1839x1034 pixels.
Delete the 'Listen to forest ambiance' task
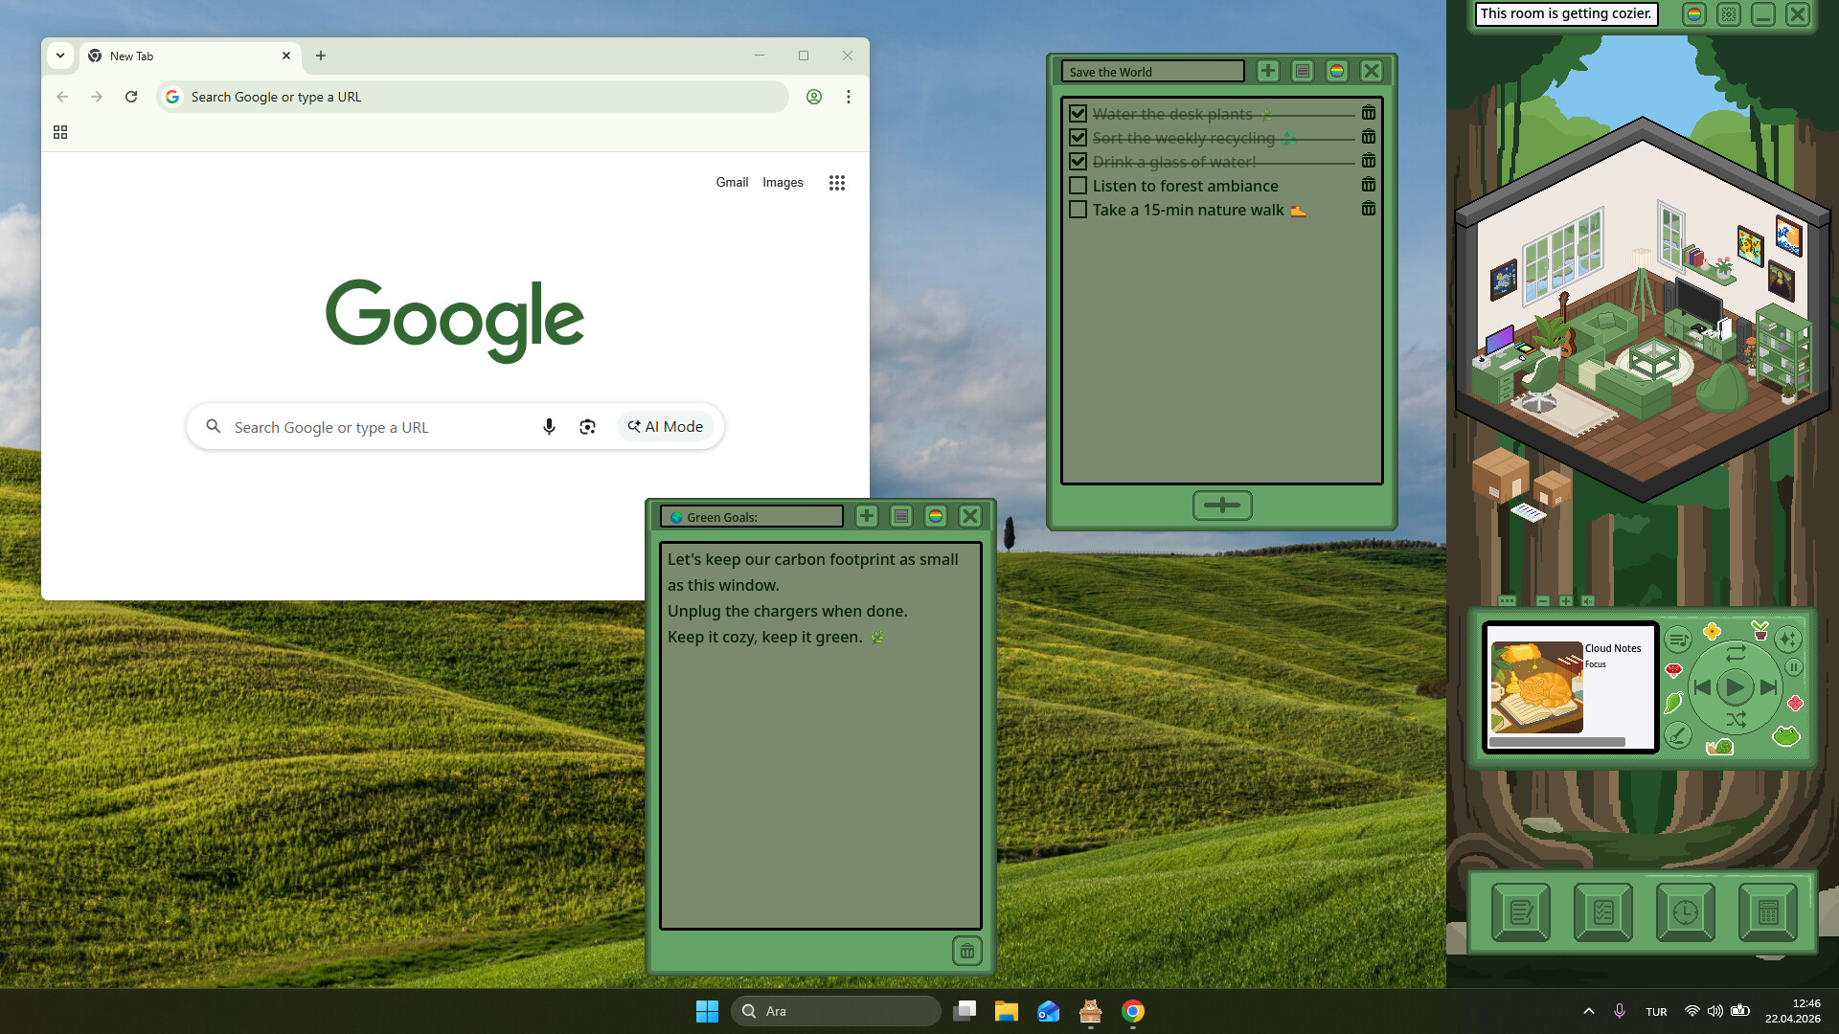point(1369,185)
